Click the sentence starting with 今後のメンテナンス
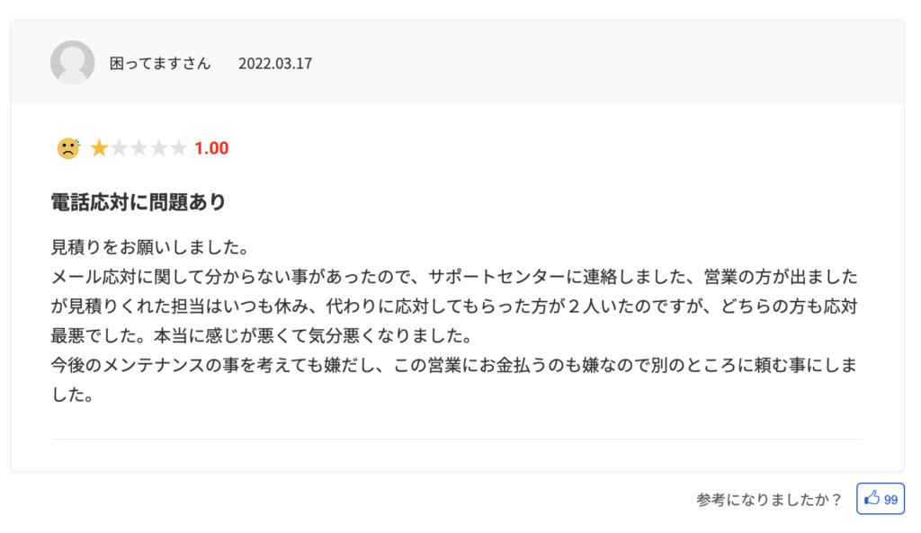Image resolution: width=921 pixels, height=533 pixels. tap(454, 380)
